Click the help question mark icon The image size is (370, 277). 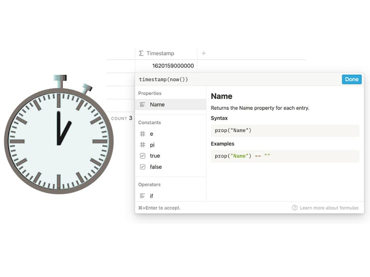click(x=295, y=208)
